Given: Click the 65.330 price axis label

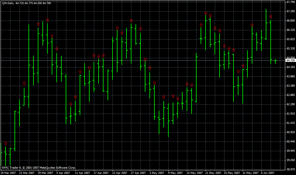Looking at the screenshot, I should coord(291,49).
